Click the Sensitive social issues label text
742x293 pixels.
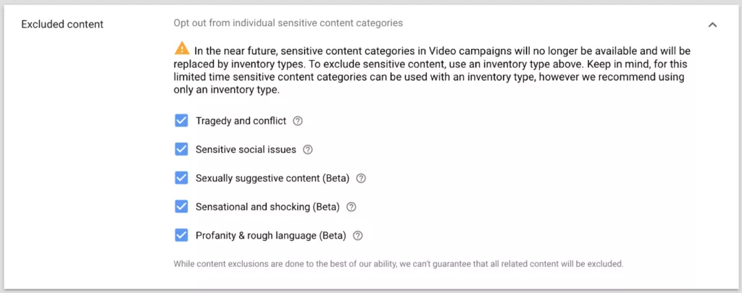246,150
